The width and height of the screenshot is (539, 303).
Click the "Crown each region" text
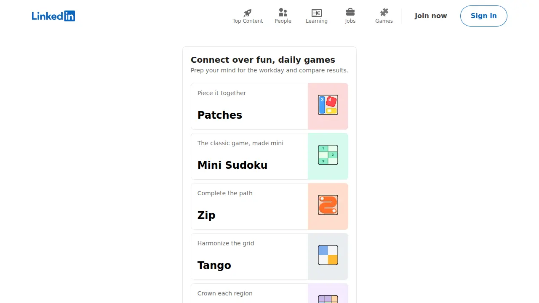[225, 293]
